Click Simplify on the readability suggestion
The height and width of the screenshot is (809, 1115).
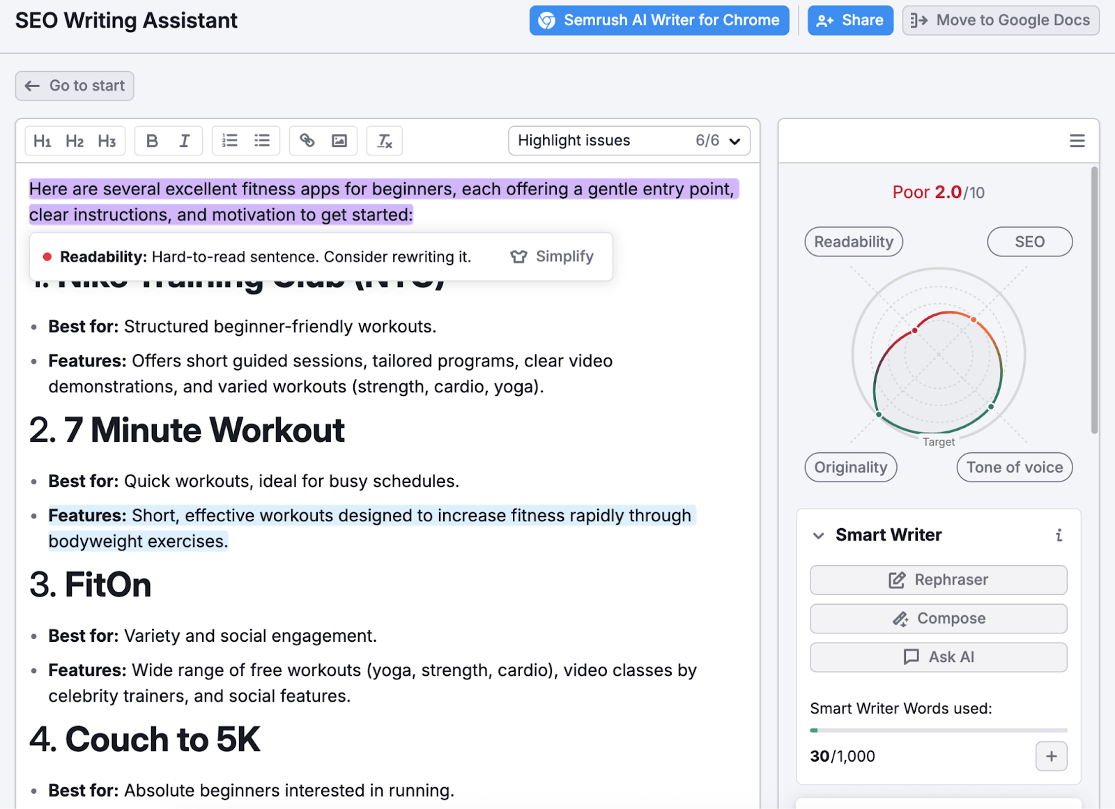553,256
